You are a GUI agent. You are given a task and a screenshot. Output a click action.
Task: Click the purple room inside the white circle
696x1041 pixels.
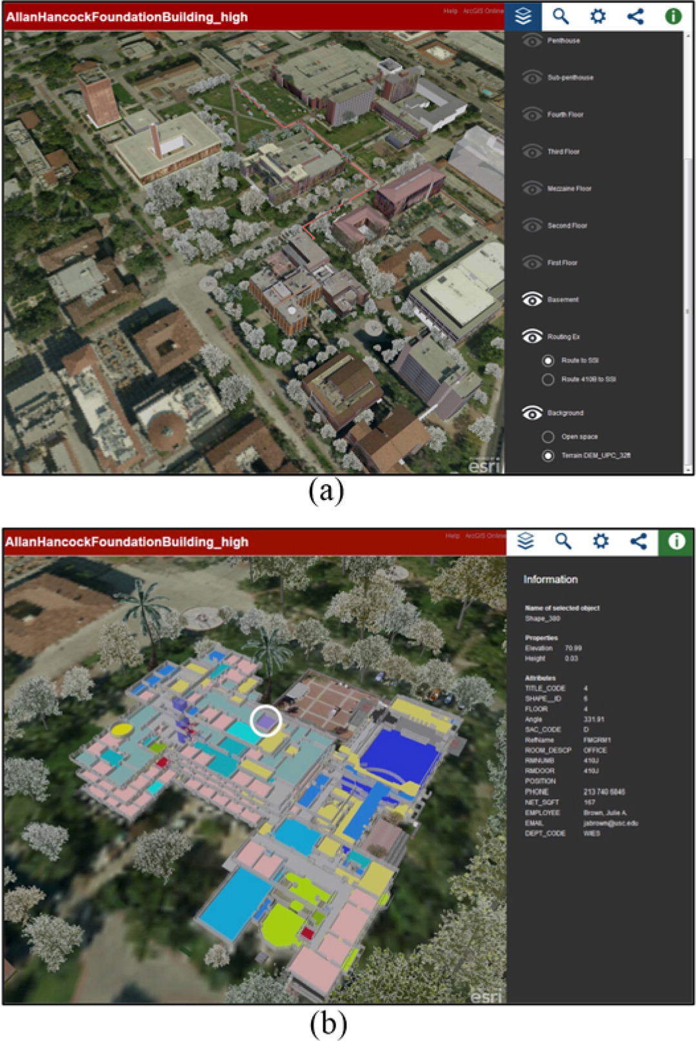(265, 722)
